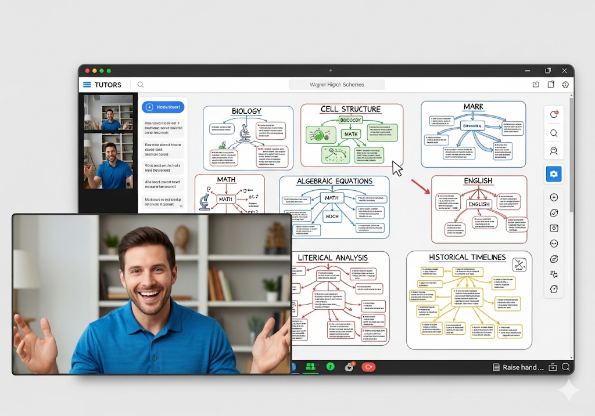595x416 pixels.
Task: Open the TUTORS hamburger menu
Action: (x=87, y=85)
